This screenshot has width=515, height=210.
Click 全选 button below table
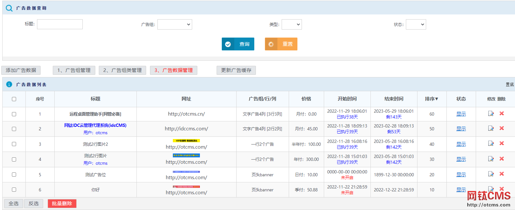tap(14, 204)
